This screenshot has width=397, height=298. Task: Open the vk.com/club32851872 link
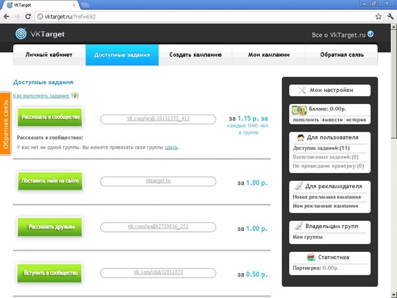pyautogui.click(x=158, y=272)
